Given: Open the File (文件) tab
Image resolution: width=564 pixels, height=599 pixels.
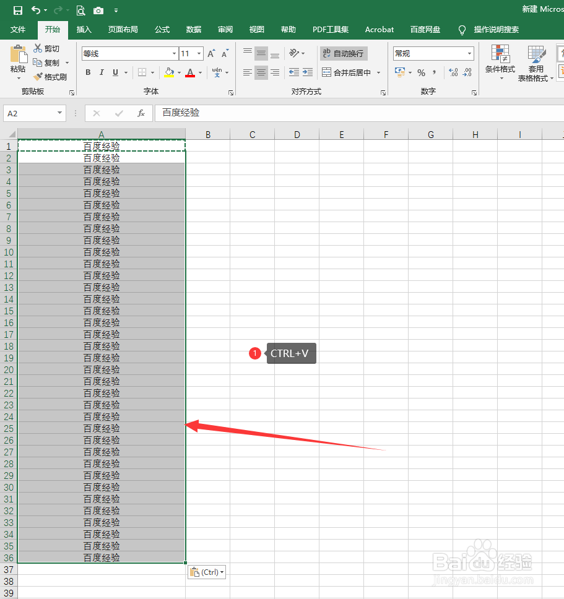Looking at the screenshot, I should click(17, 30).
